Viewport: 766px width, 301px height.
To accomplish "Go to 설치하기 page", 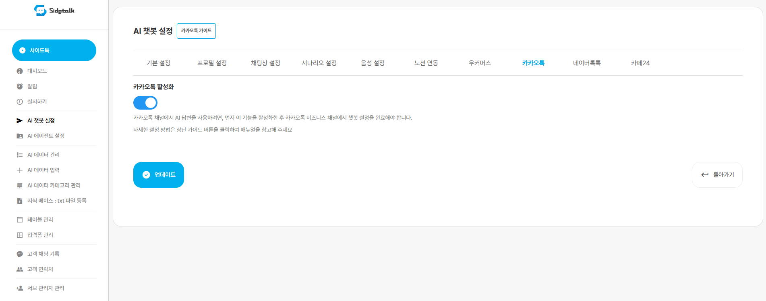I will 37,102.
